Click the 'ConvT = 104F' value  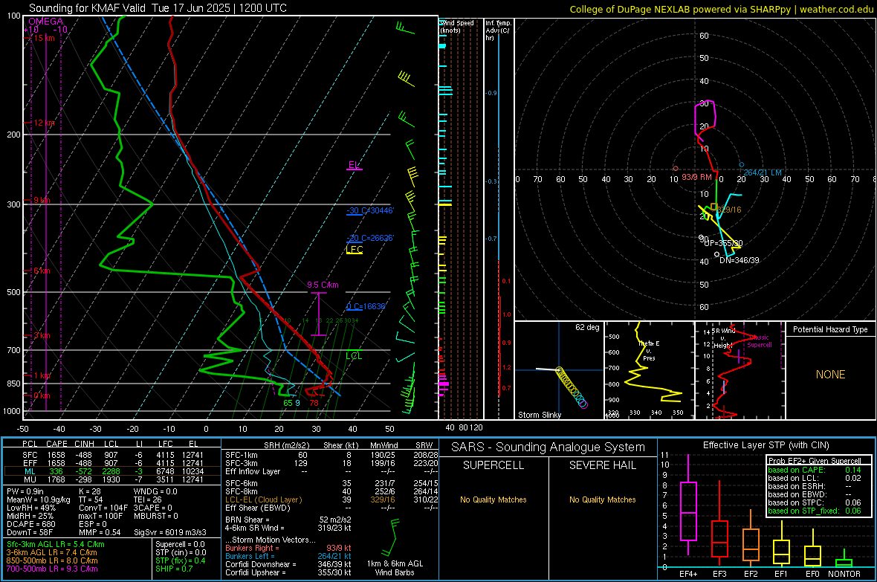click(x=103, y=508)
